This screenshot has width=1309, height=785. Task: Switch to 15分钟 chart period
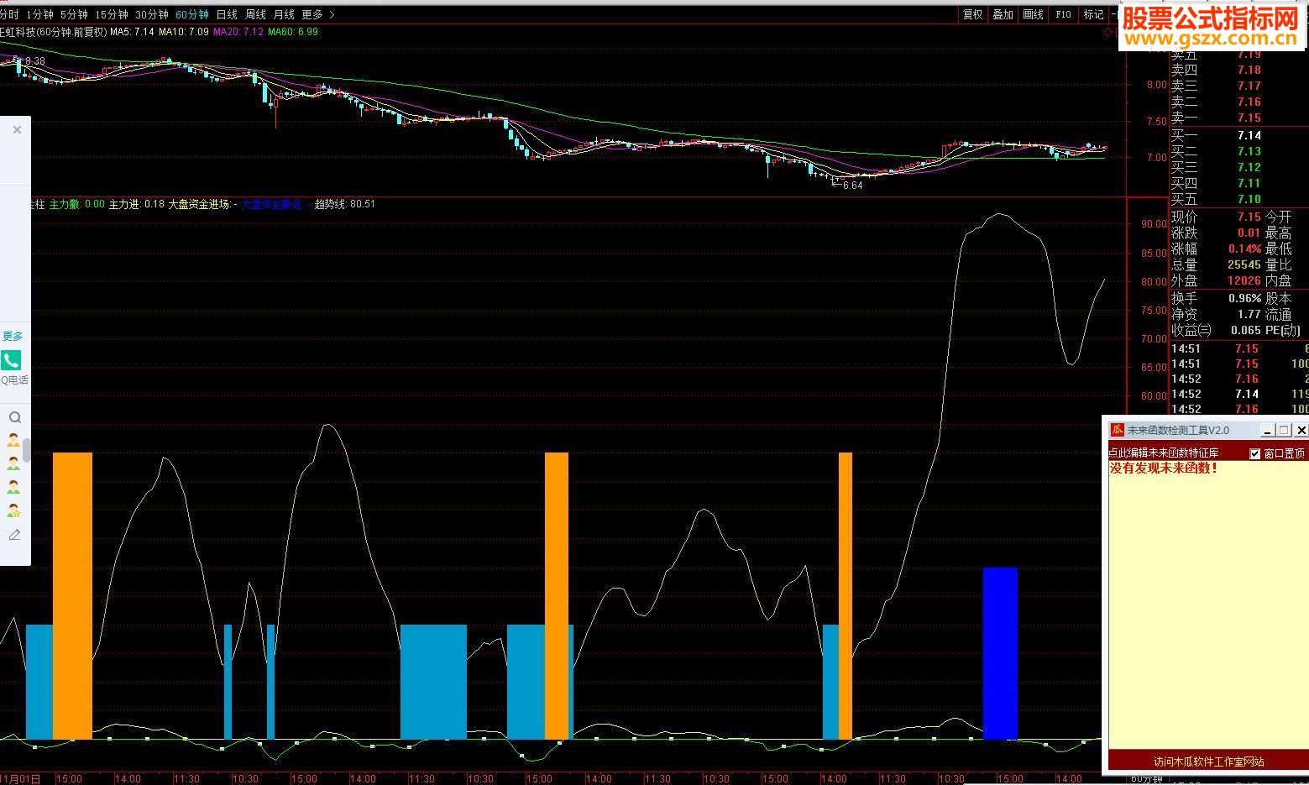coord(112,14)
